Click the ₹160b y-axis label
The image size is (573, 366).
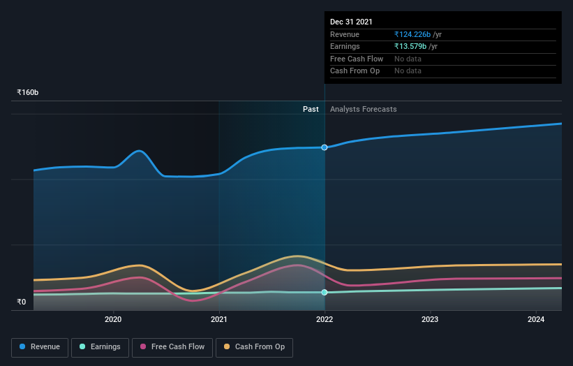[27, 92]
